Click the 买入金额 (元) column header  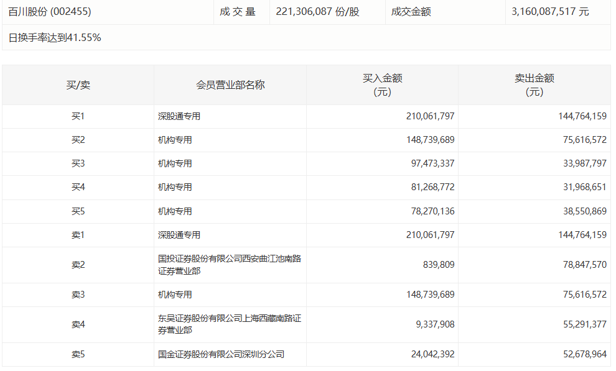(x=382, y=85)
